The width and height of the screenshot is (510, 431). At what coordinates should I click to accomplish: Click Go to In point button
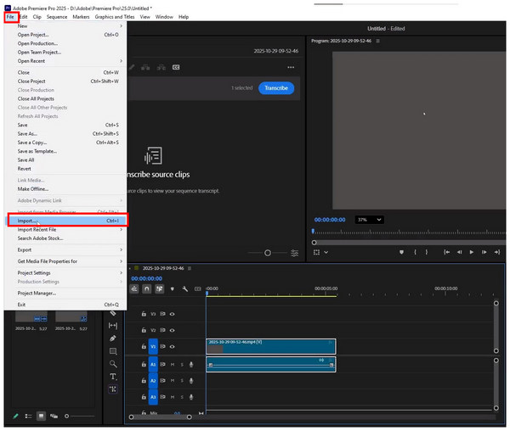(x=447, y=252)
